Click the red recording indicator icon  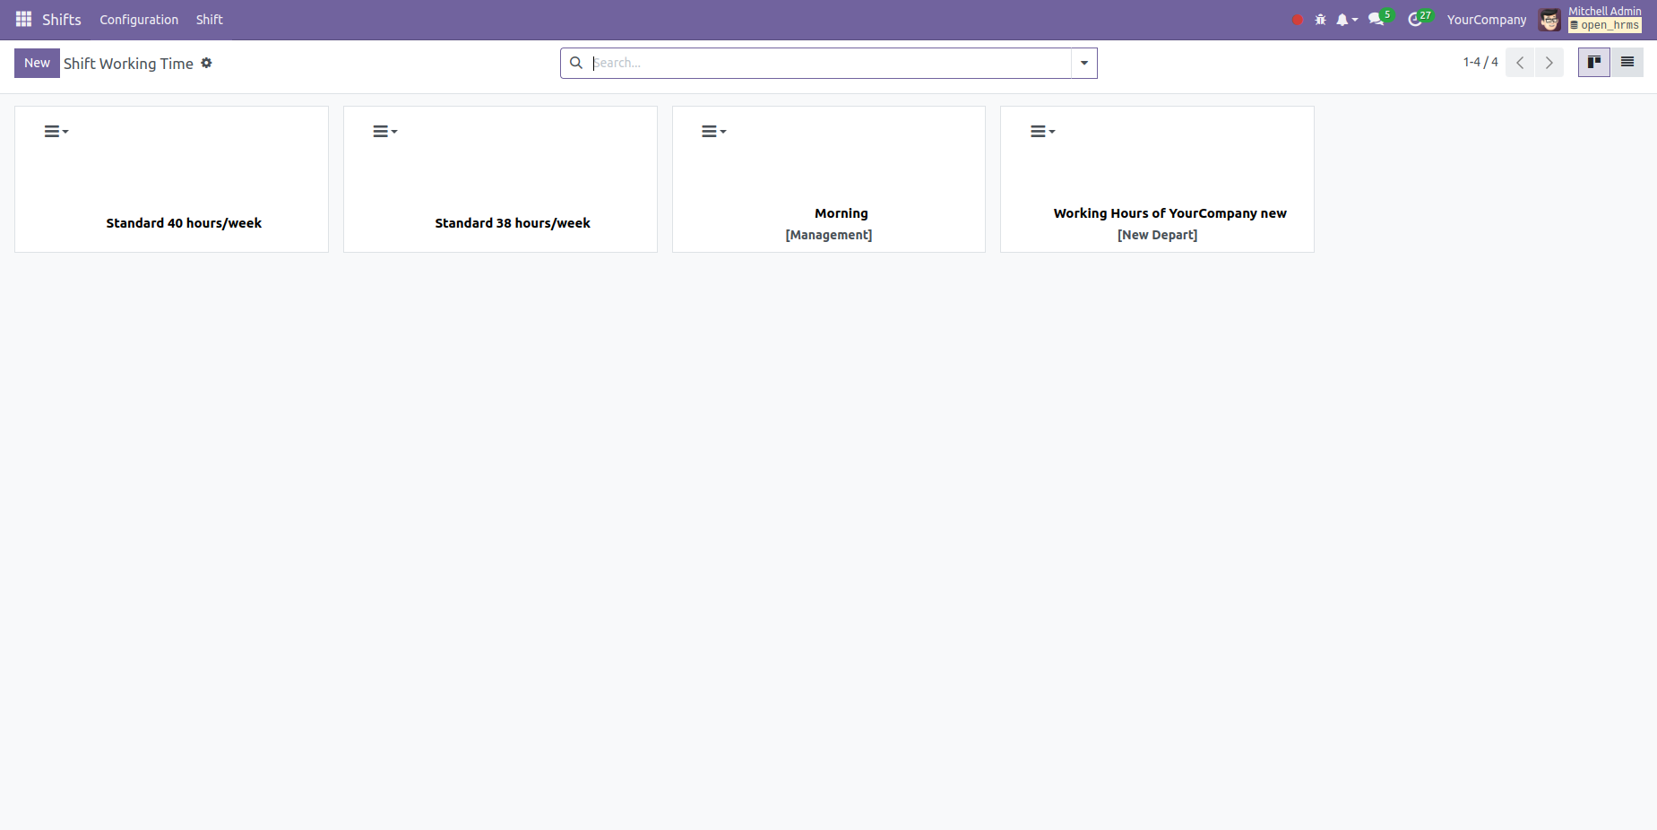point(1297,20)
